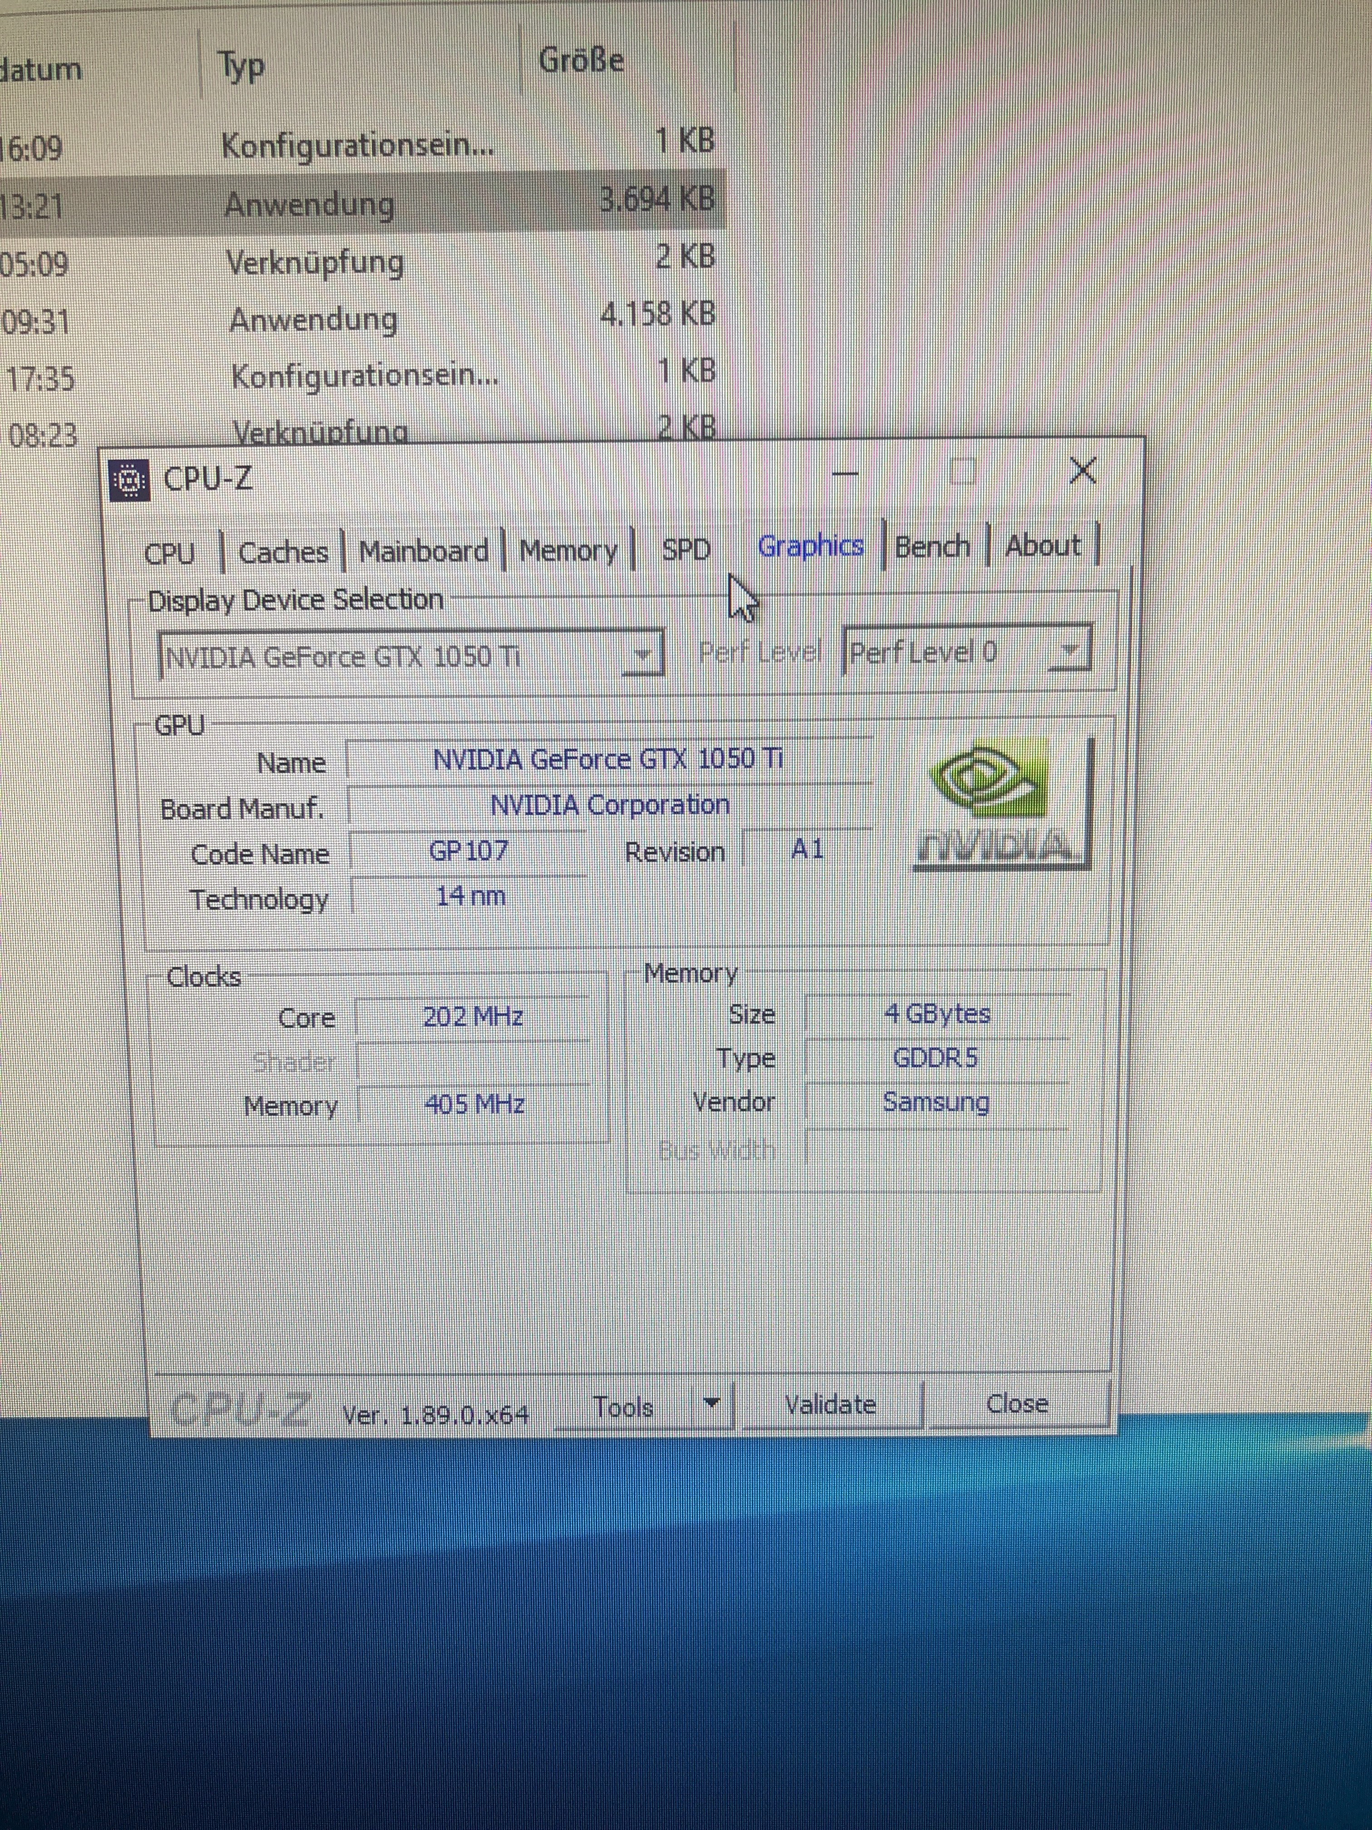Sort files by the Größe column header

[x=581, y=61]
